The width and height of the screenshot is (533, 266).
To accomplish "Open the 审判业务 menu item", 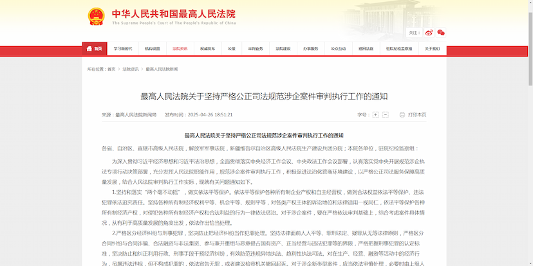I will (256, 49).
